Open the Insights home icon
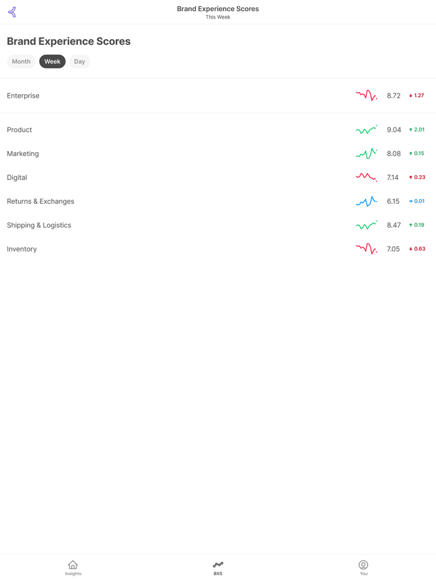 [73, 567]
